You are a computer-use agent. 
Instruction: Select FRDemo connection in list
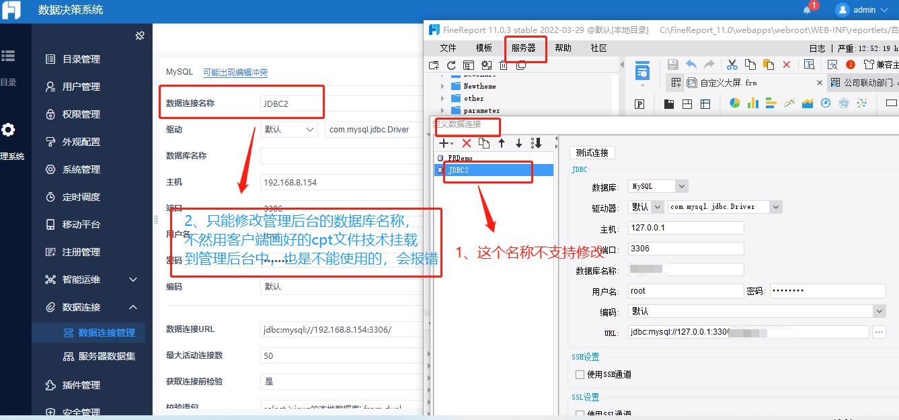(494, 158)
